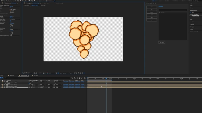Open Composition Mini-Flowchart in the timeline
The image size is (202, 113).
tap(72, 78)
